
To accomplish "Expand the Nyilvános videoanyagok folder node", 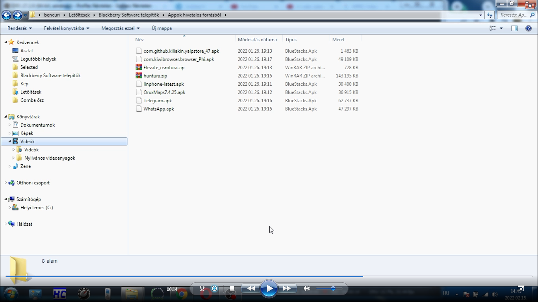I will [13, 158].
